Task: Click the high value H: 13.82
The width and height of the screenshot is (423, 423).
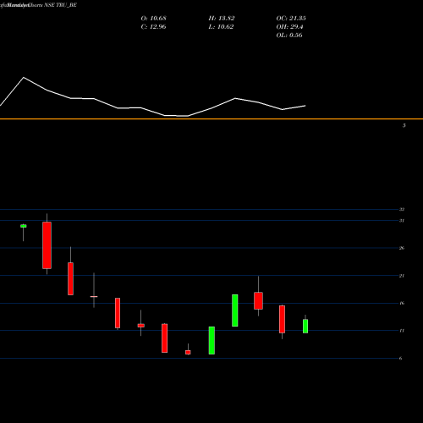Action: tap(222, 19)
